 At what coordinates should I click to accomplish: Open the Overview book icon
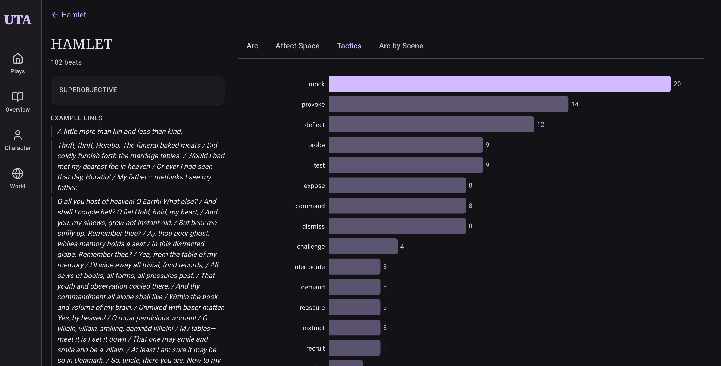(x=18, y=97)
